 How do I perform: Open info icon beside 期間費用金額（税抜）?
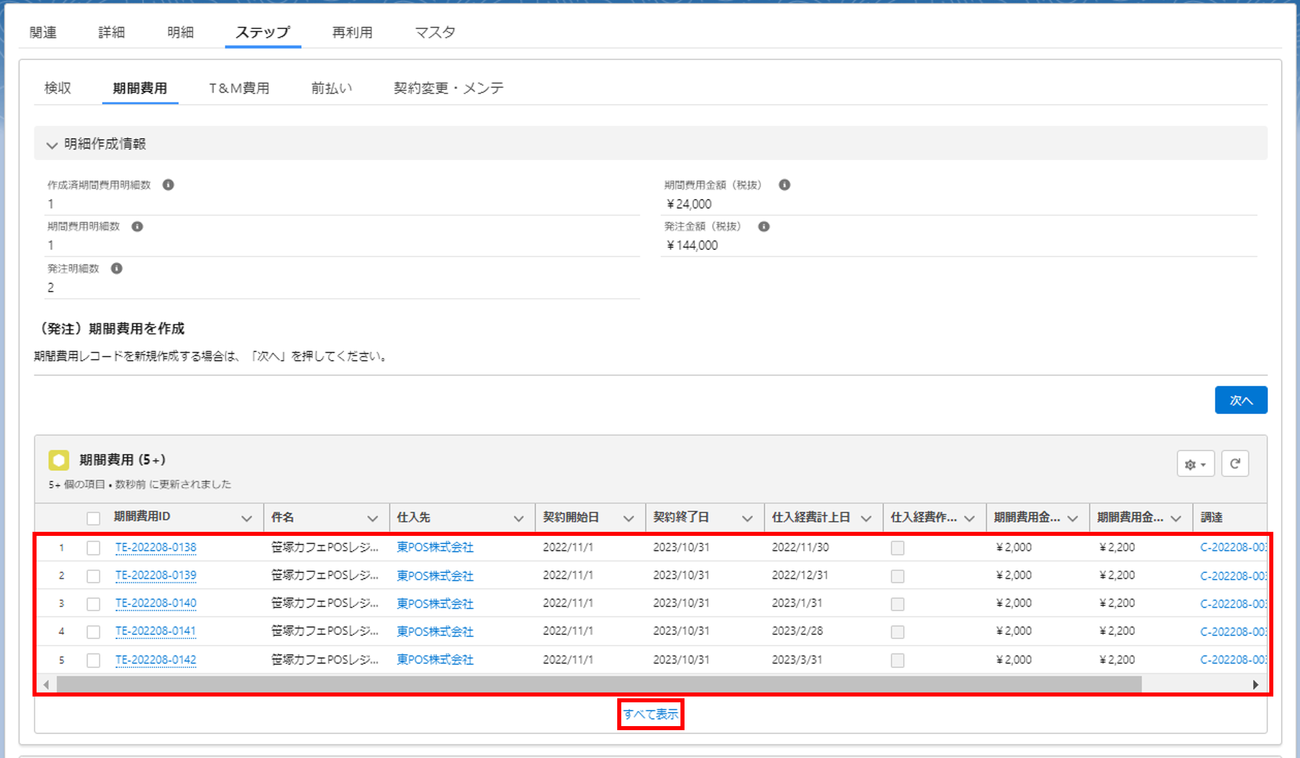click(784, 185)
